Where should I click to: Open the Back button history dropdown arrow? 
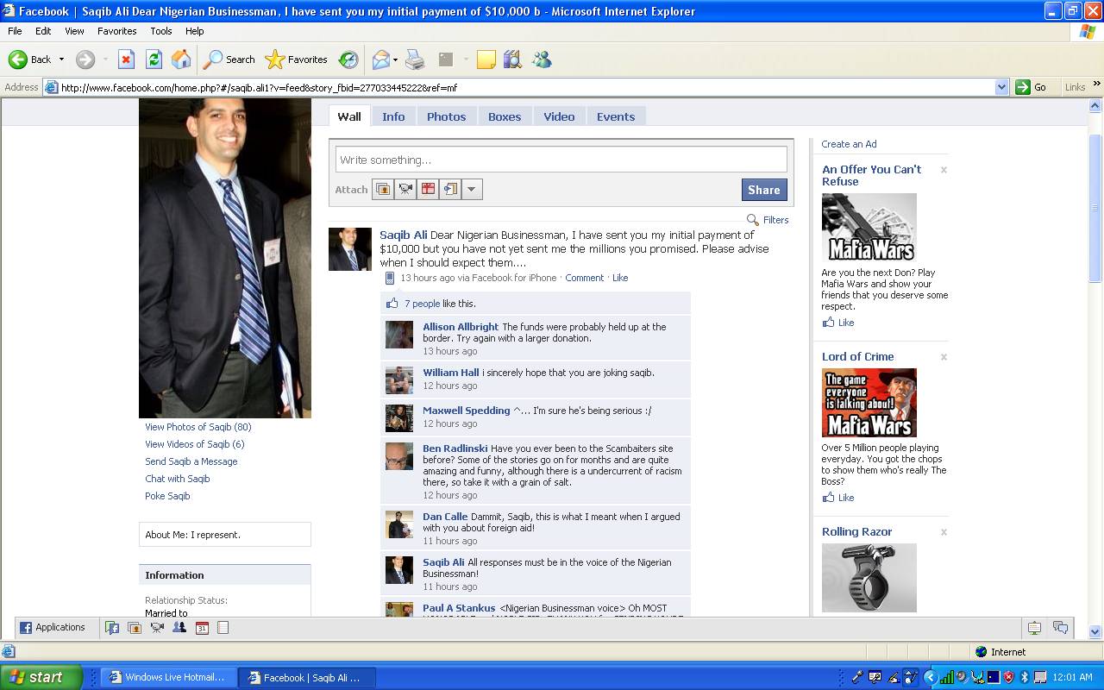click(x=61, y=60)
